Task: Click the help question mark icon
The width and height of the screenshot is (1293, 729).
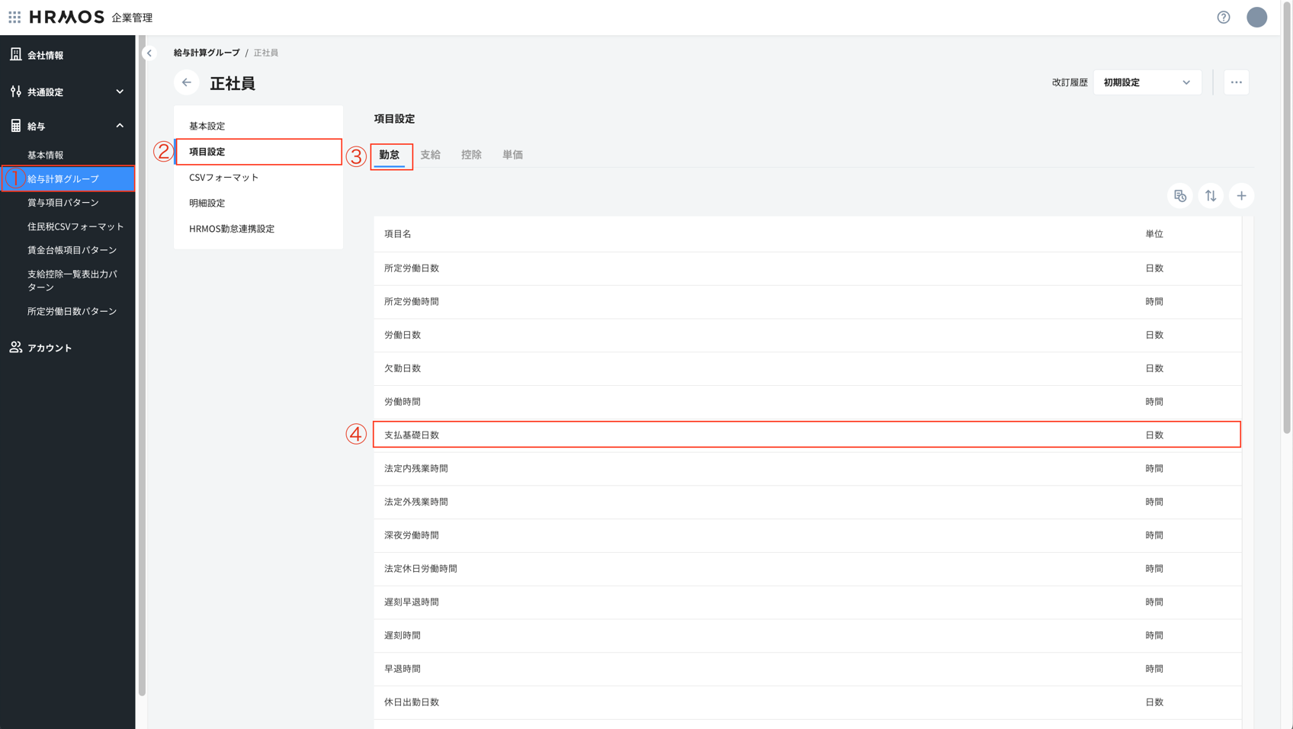Action: pyautogui.click(x=1223, y=18)
